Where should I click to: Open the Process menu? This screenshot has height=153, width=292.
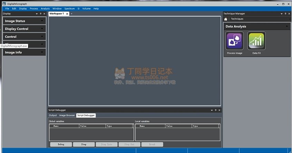tap(34, 9)
